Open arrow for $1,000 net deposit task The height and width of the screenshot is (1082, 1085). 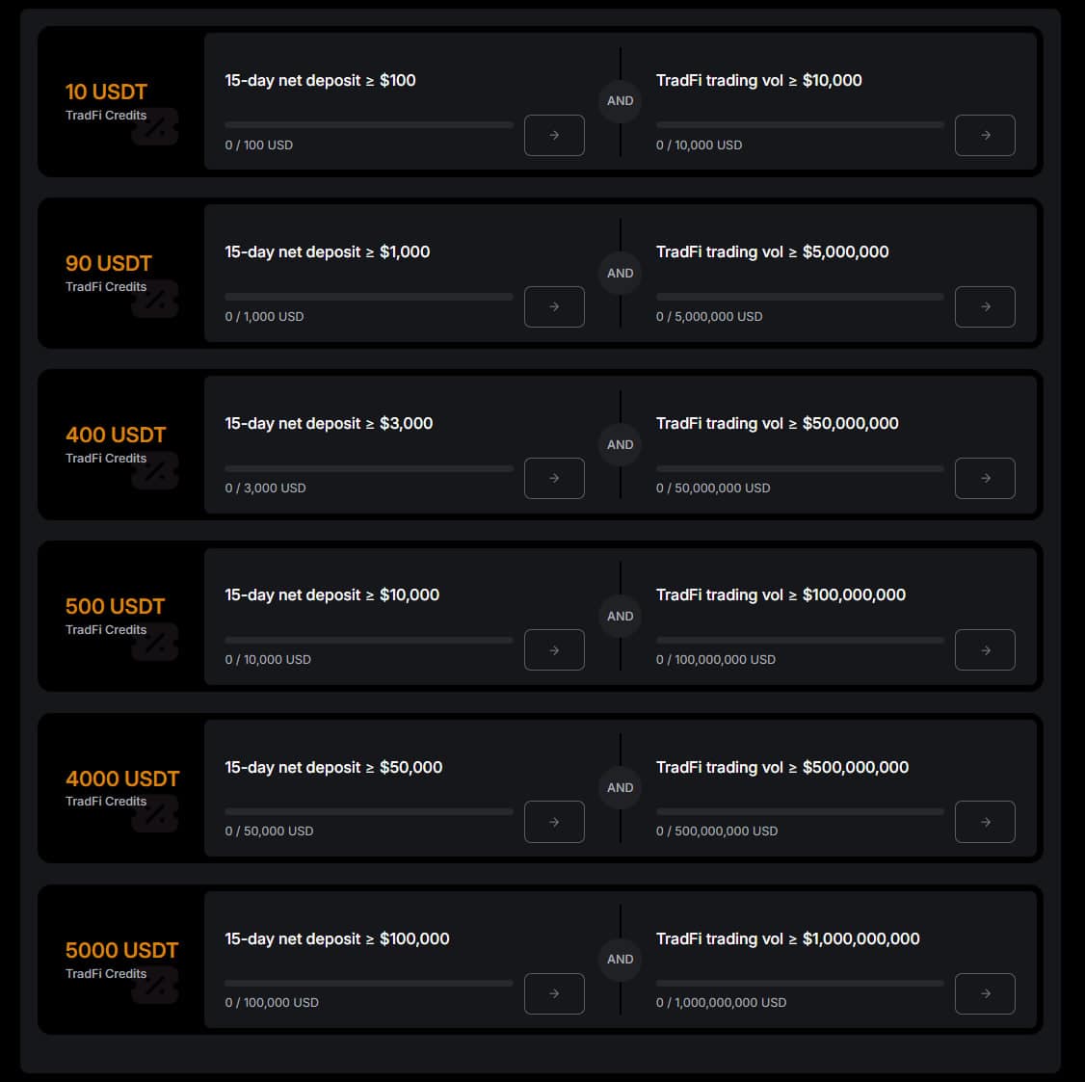(x=554, y=306)
